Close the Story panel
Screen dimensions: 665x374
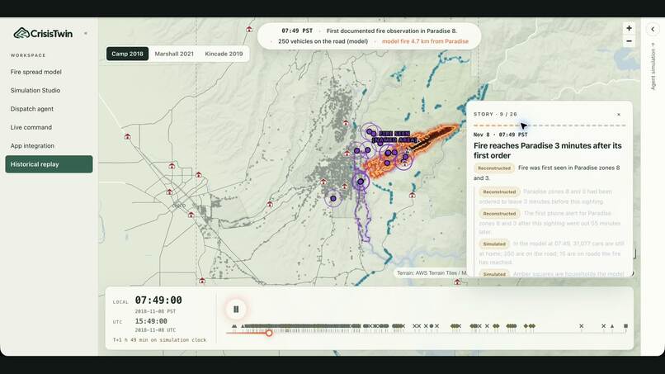coord(619,114)
